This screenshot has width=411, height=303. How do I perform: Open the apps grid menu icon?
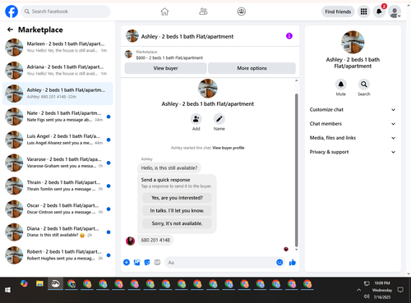click(x=363, y=11)
